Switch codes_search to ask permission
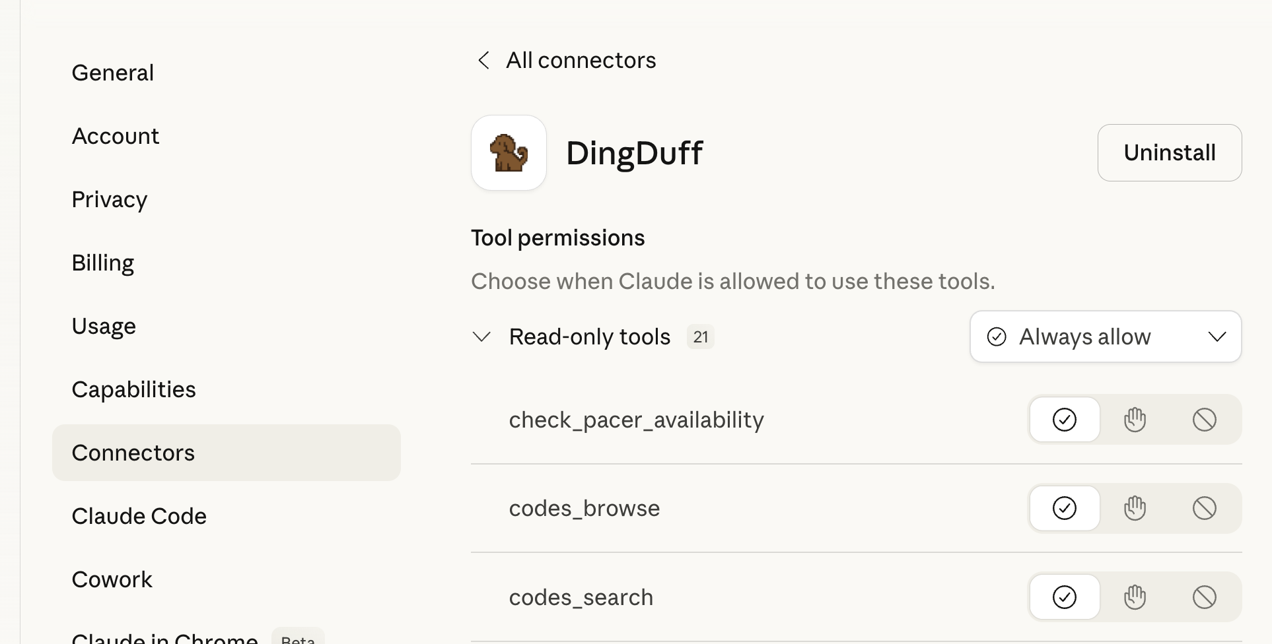Screen dimensions: 1272x644 coord(1135,596)
